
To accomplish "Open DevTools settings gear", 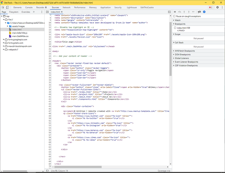I will [x=217, y=7].
